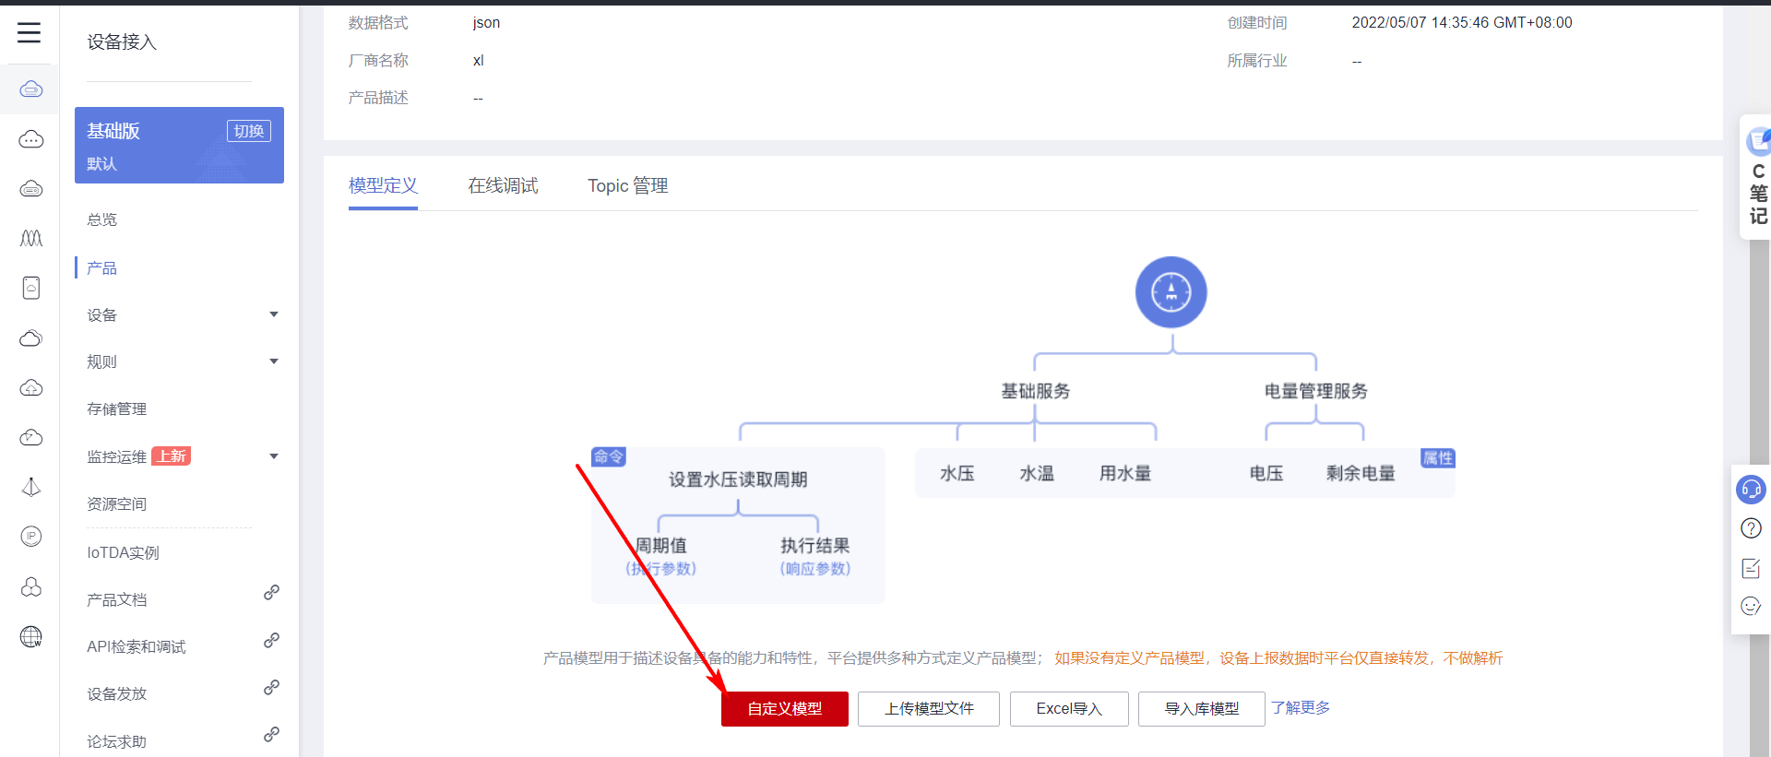
Task: Click the 上传模型文件 button
Action: [x=929, y=709]
